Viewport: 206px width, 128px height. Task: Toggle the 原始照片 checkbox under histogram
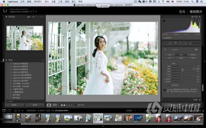(164, 38)
